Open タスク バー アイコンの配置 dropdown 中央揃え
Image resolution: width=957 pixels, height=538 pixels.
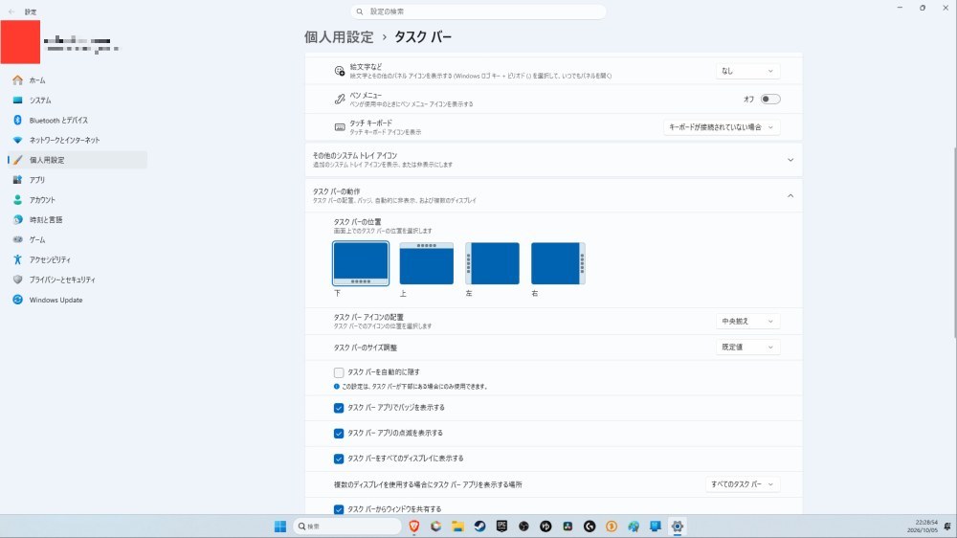747,322
